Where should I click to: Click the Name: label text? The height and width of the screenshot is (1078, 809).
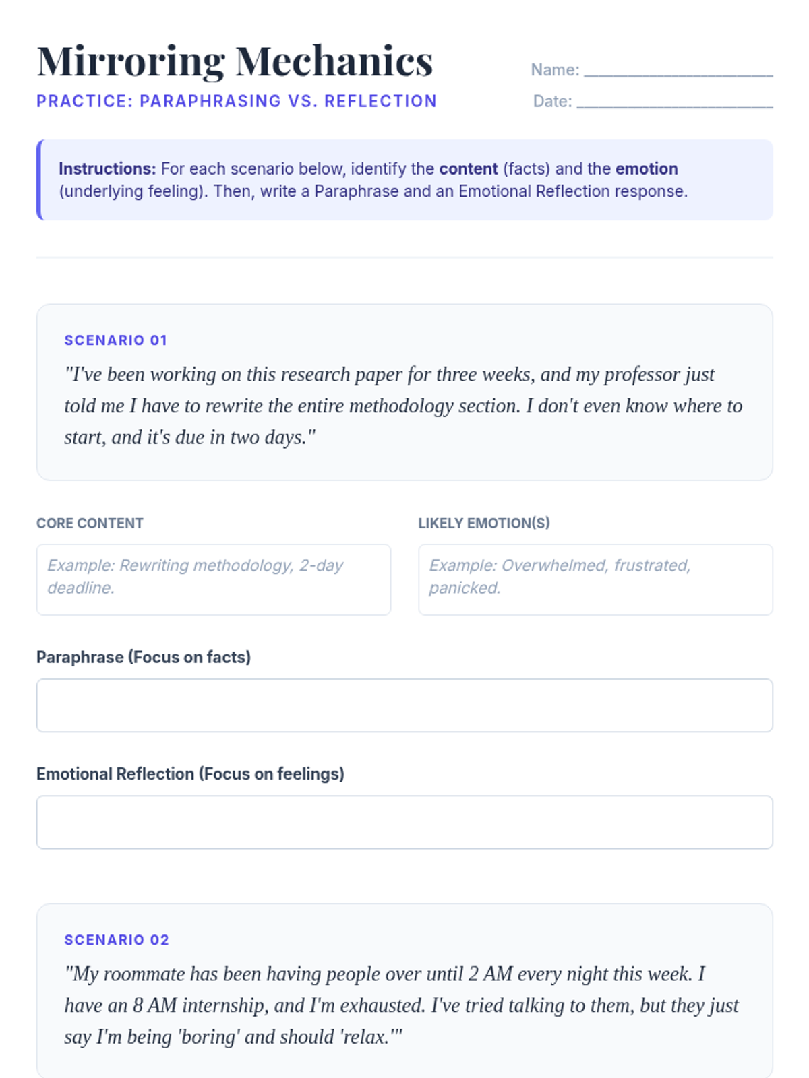[x=555, y=70]
